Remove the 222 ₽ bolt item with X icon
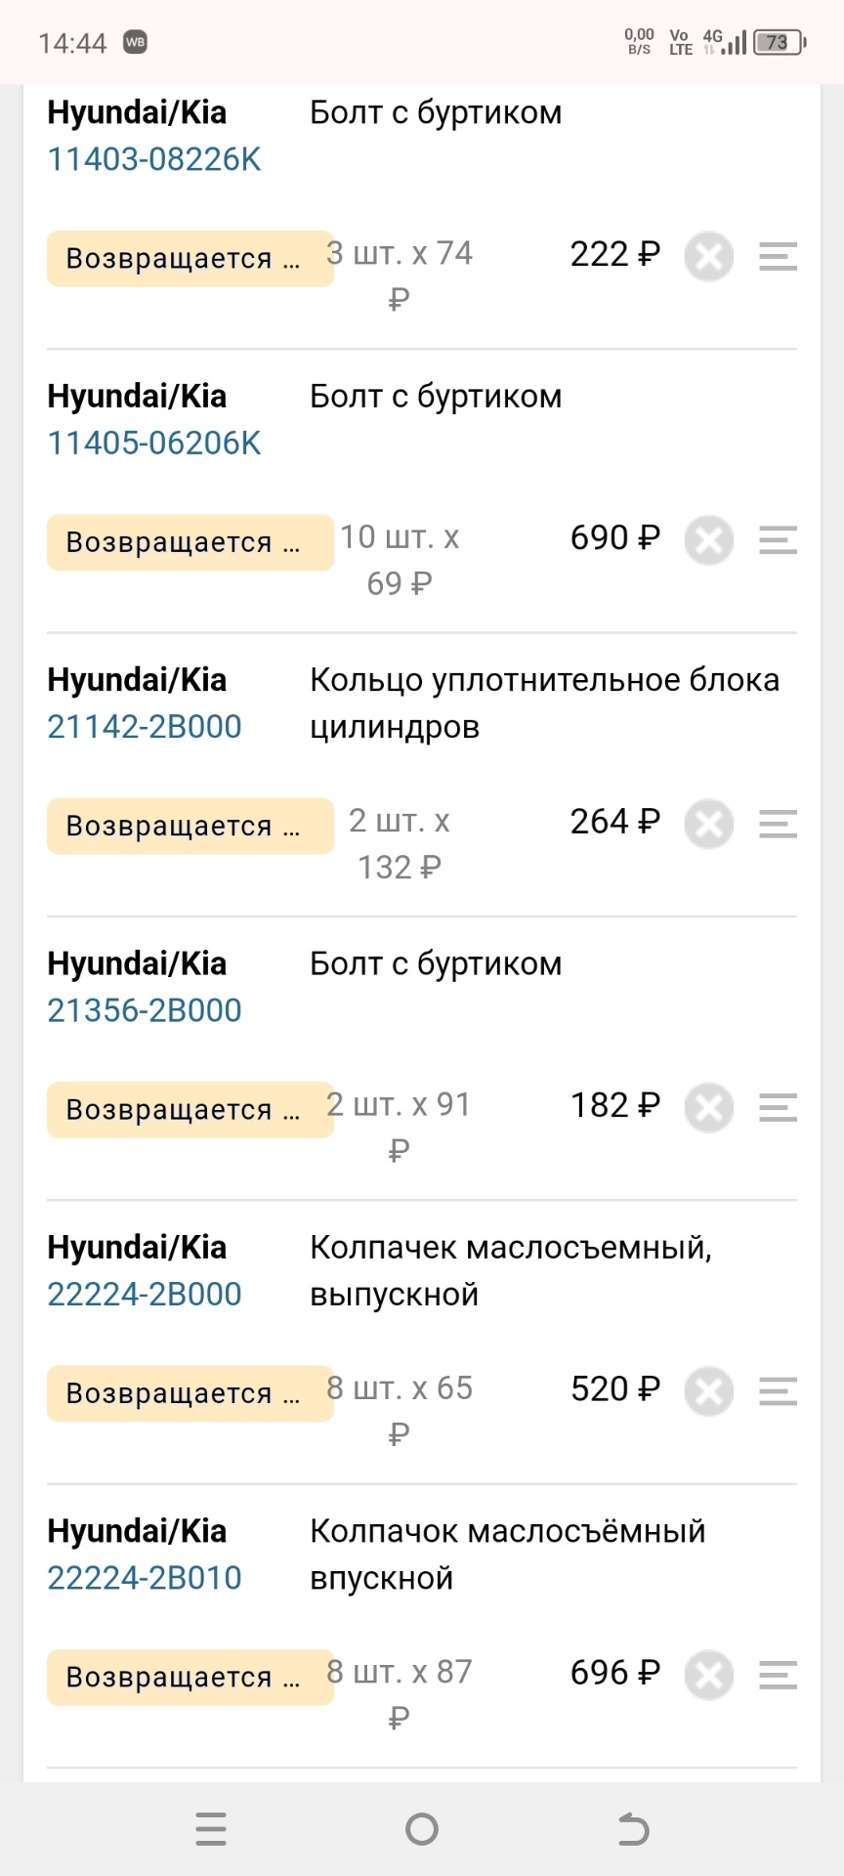Viewport: 844px width, 1876px height. click(x=709, y=257)
